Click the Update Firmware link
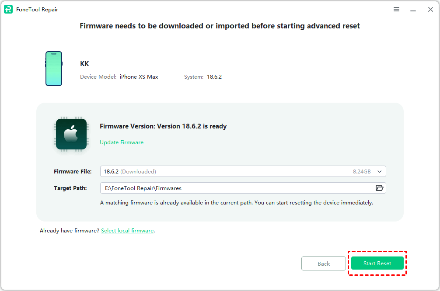Screen dimensions: 440x291 tap(122, 142)
